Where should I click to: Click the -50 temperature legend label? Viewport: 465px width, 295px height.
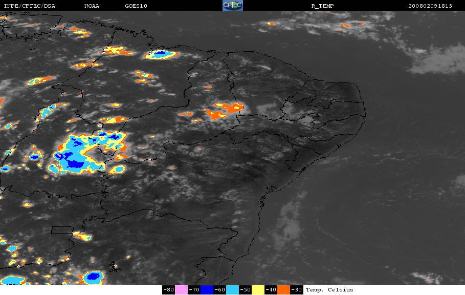(x=245, y=290)
